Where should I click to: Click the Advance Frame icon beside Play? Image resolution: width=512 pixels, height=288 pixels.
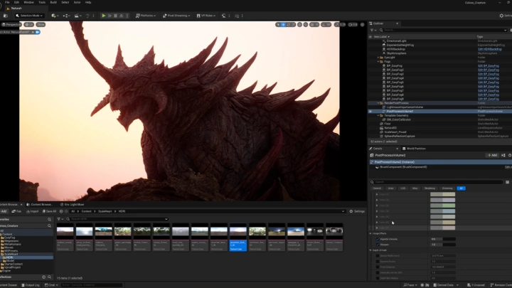click(110, 16)
